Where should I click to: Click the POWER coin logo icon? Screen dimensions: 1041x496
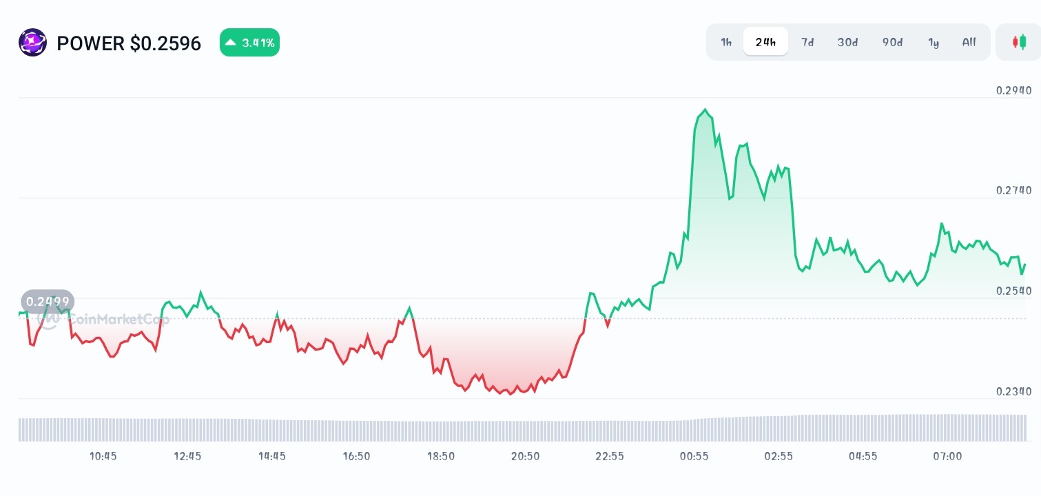pyautogui.click(x=32, y=43)
